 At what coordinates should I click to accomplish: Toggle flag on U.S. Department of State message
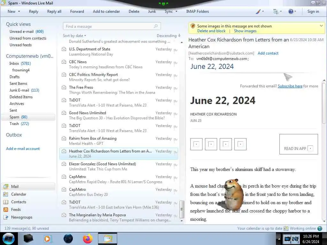click(176, 50)
